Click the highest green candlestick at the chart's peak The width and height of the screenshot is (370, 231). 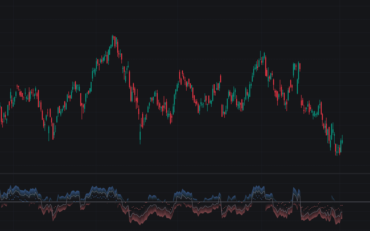tap(112, 41)
